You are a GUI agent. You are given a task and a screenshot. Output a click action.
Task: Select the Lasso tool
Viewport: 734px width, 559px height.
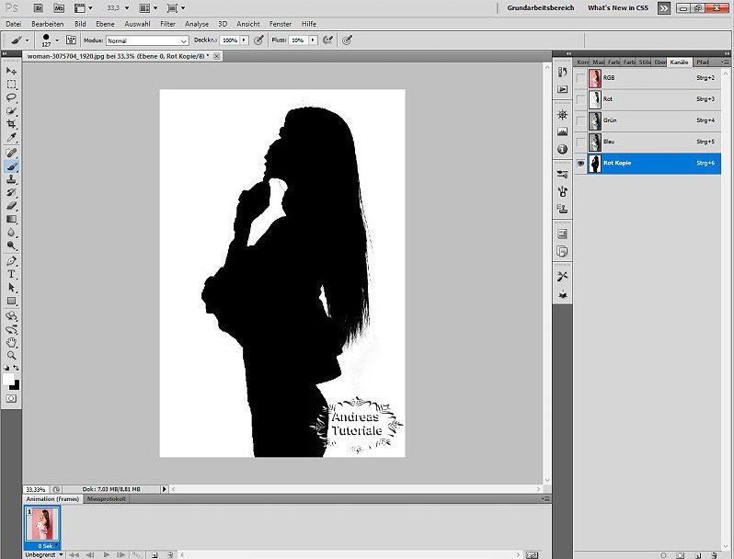point(11,97)
